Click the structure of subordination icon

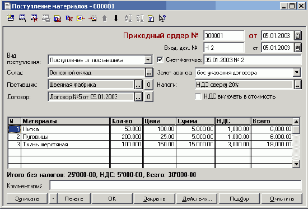pos(81,18)
